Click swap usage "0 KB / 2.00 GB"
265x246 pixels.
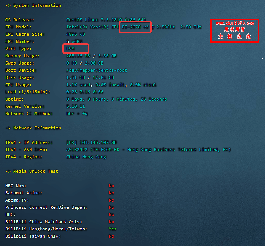[x=85, y=63]
